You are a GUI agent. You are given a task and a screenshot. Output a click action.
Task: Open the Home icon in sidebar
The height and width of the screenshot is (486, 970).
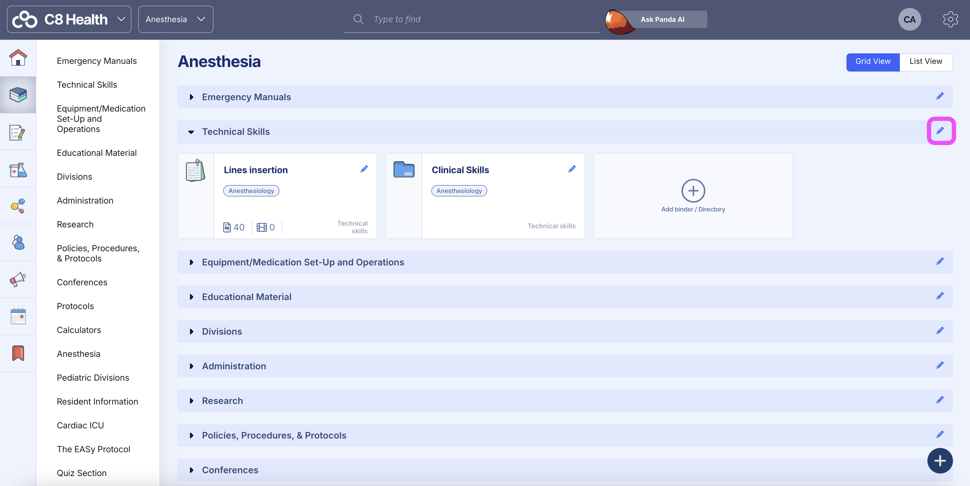click(18, 58)
